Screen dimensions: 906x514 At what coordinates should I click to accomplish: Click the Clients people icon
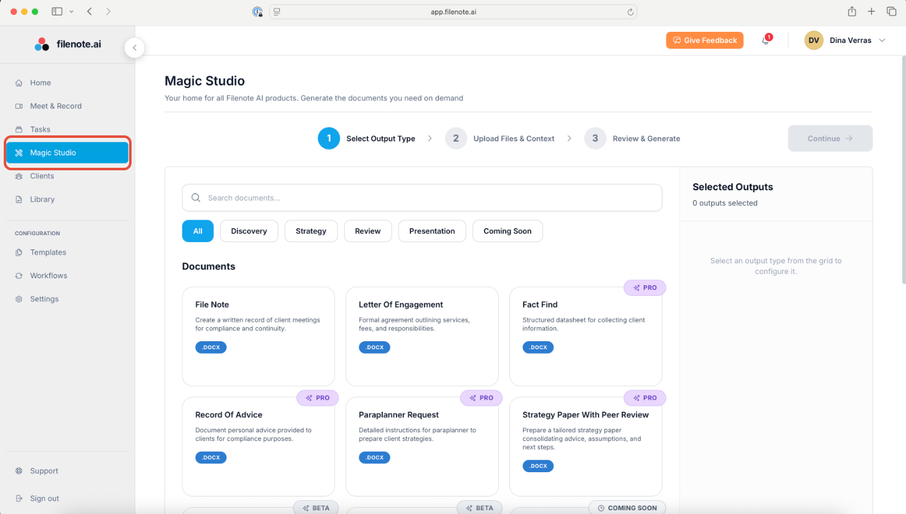pyautogui.click(x=19, y=177)
